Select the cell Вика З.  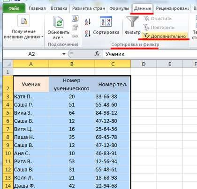point(31,113)
